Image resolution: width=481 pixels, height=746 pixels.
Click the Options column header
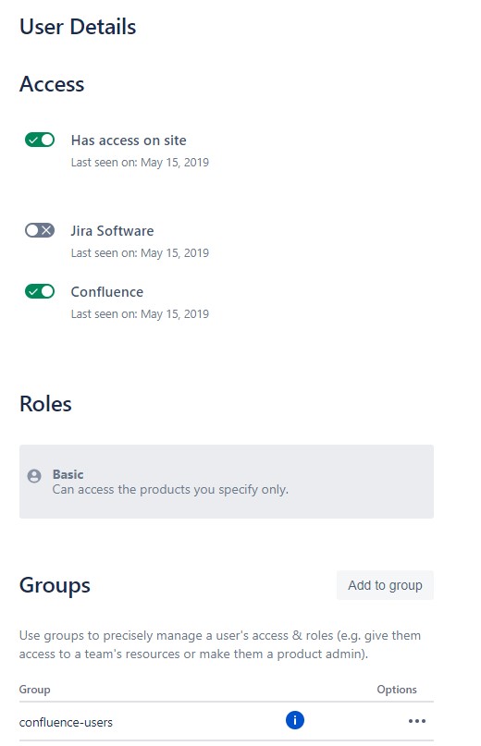click(x=397, y=690)
